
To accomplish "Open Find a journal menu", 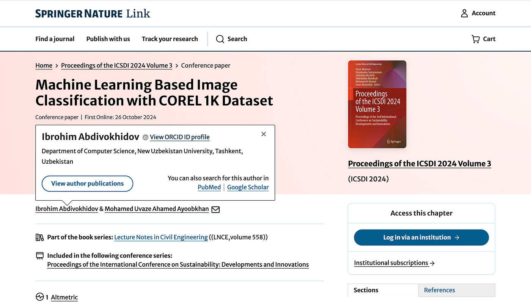I will click(55, 39).
